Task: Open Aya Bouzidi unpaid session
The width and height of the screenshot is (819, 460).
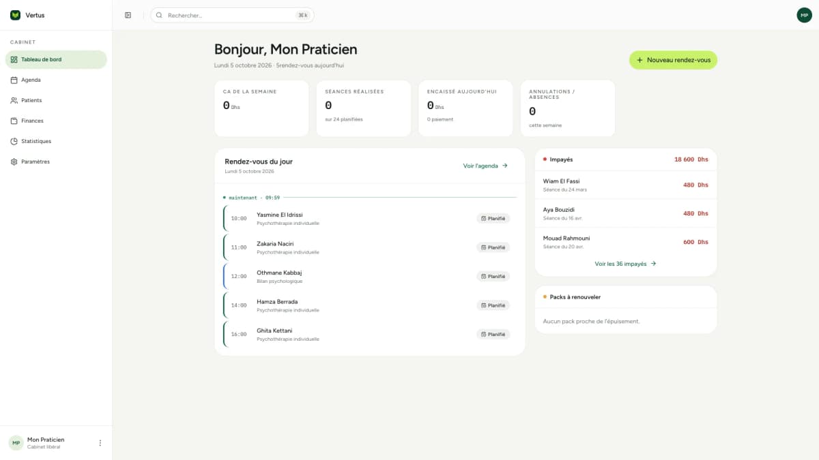Action: 626,213
